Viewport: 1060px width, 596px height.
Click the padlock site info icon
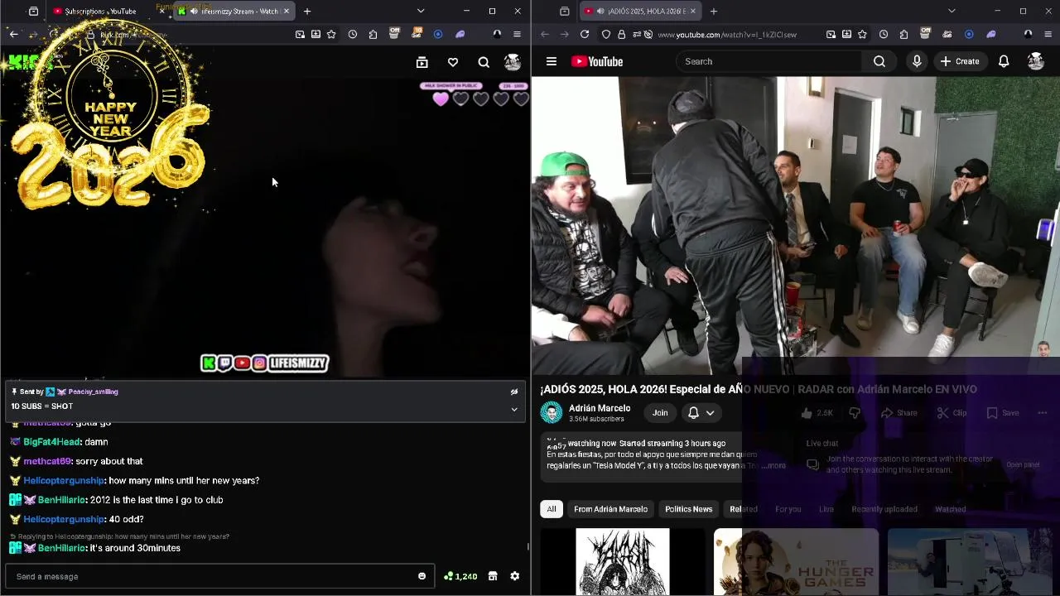coord(621,34)
